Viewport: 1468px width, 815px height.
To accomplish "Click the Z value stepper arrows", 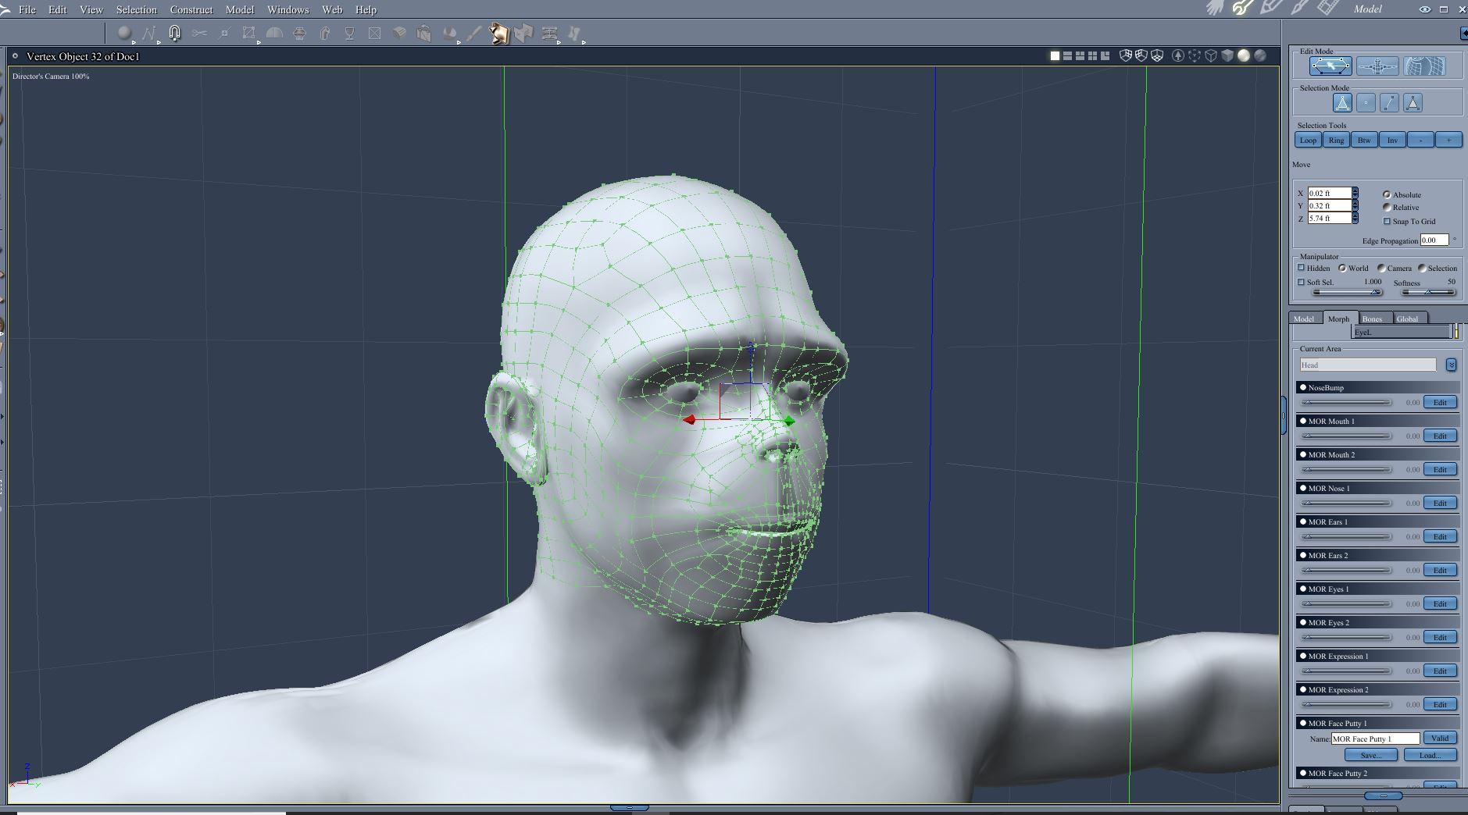I will 1355,218.
